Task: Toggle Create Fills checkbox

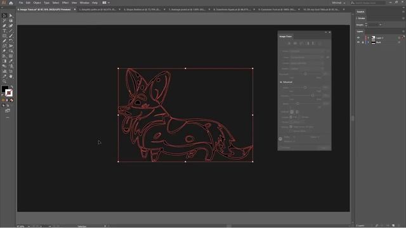Action: pyautogui.click(x=291, y=117)
